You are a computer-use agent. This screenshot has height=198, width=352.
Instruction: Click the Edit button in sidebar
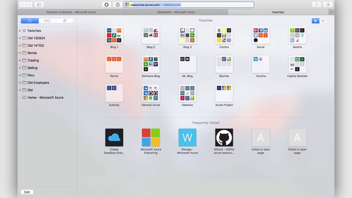click(27, 192)
